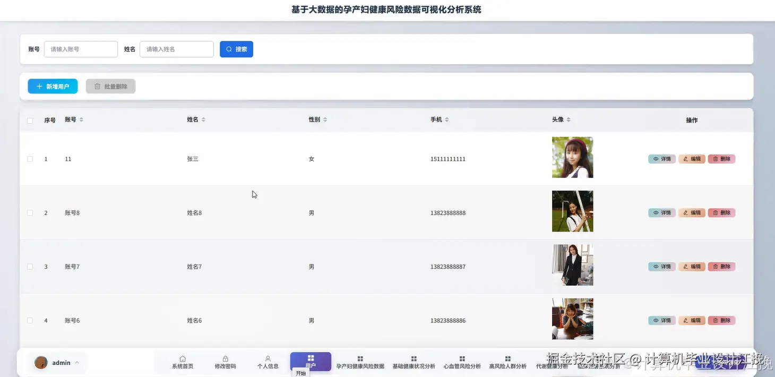
Task: Open 孕产妇健康风险数据 grid icon
Action: tap(360, 359)
